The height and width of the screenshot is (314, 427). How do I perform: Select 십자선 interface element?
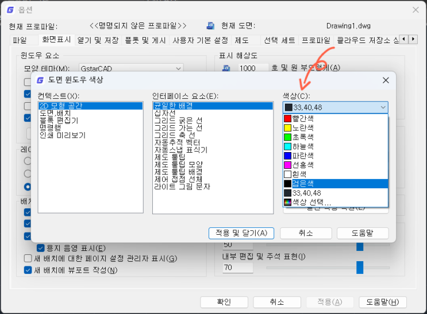point(213,113)
